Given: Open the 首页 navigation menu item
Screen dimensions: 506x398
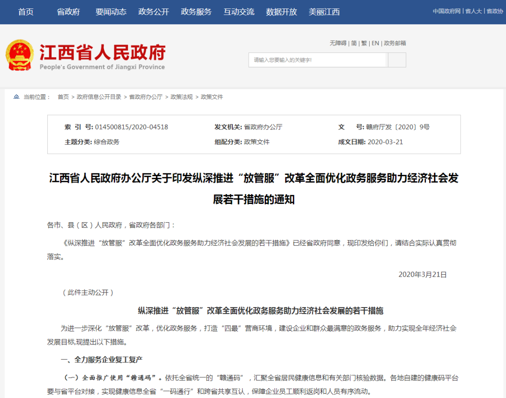Looking at the screenshot, I should [26, 12].
